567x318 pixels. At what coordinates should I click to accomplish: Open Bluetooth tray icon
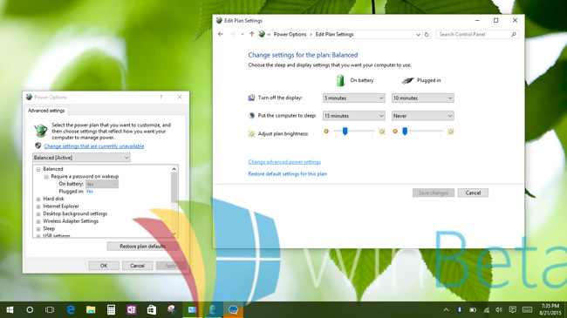point(459,309)
